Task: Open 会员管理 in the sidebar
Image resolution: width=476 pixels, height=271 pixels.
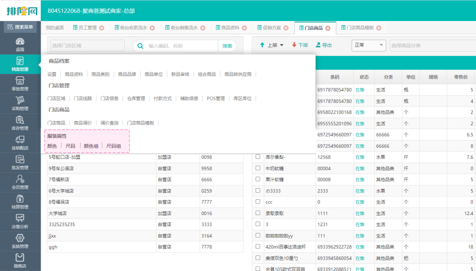Action: [20, 182]
